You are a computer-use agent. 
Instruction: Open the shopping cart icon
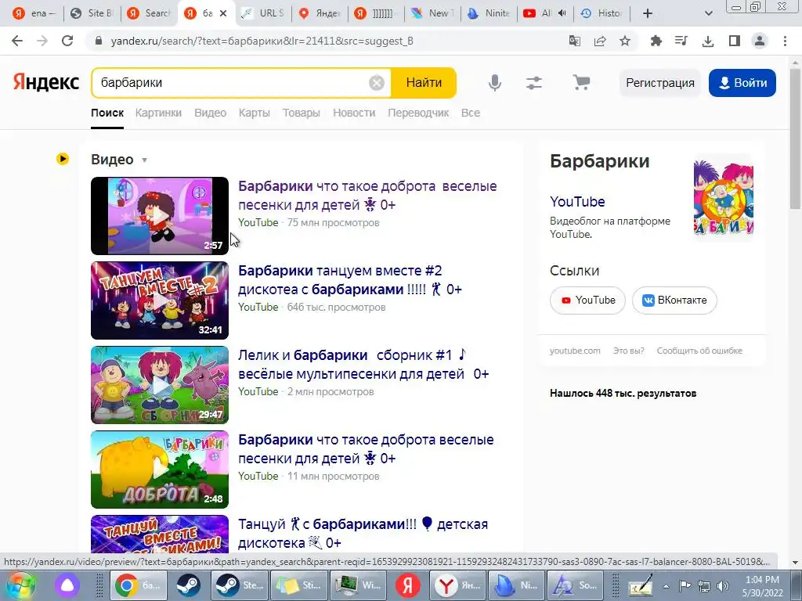(x=581, y=82)
